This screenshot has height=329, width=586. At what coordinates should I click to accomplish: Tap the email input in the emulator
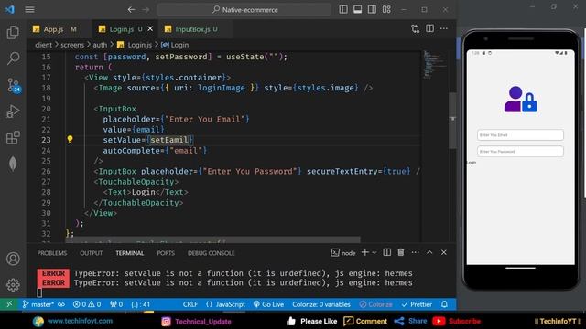tap(520, 135)
